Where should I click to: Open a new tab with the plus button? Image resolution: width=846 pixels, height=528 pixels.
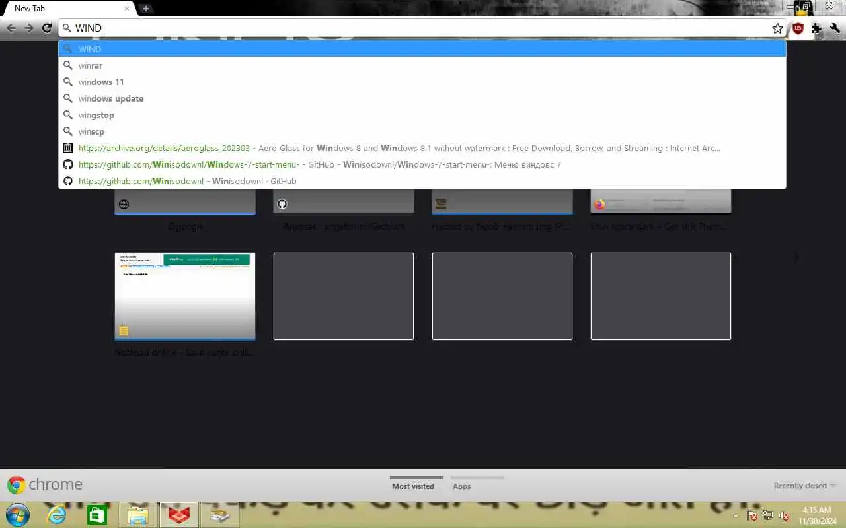146,9
